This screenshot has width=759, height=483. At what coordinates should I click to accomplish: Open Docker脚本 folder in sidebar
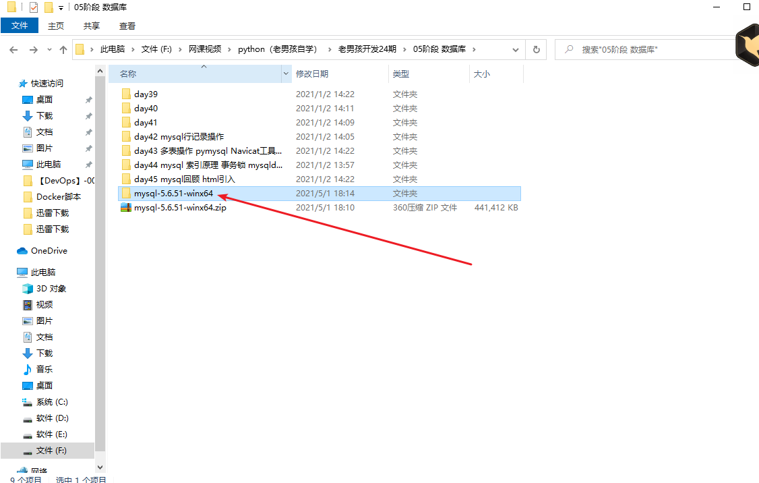point(59,197)
